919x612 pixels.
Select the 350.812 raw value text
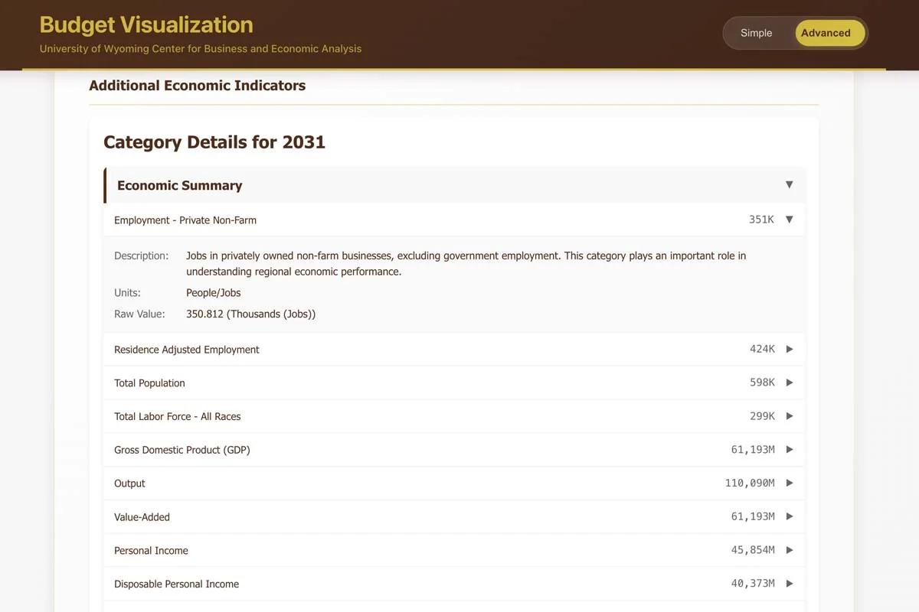pyautogui.click(x=251, y=314)
